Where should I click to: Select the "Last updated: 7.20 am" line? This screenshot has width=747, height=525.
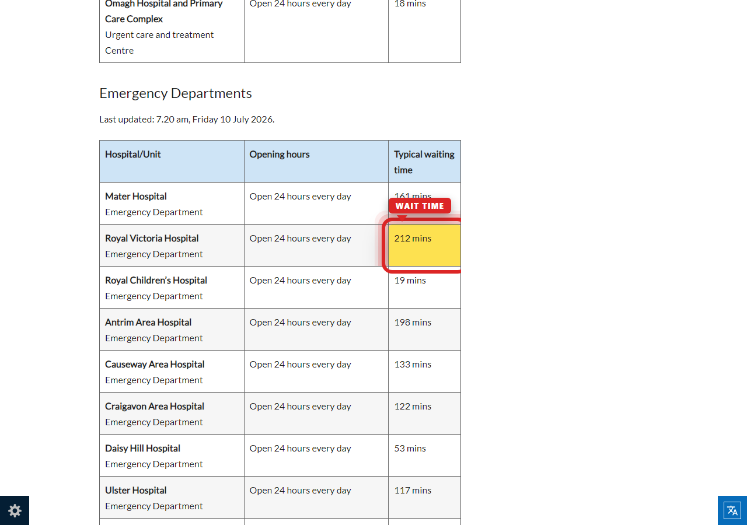pos(187,119)
